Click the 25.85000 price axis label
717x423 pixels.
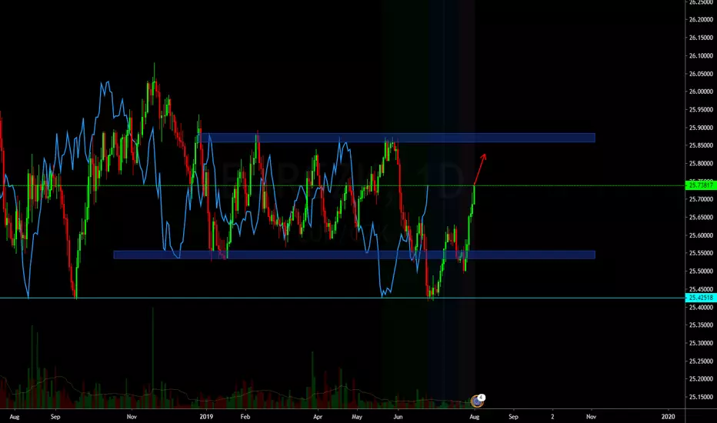[x=701, y=145]
